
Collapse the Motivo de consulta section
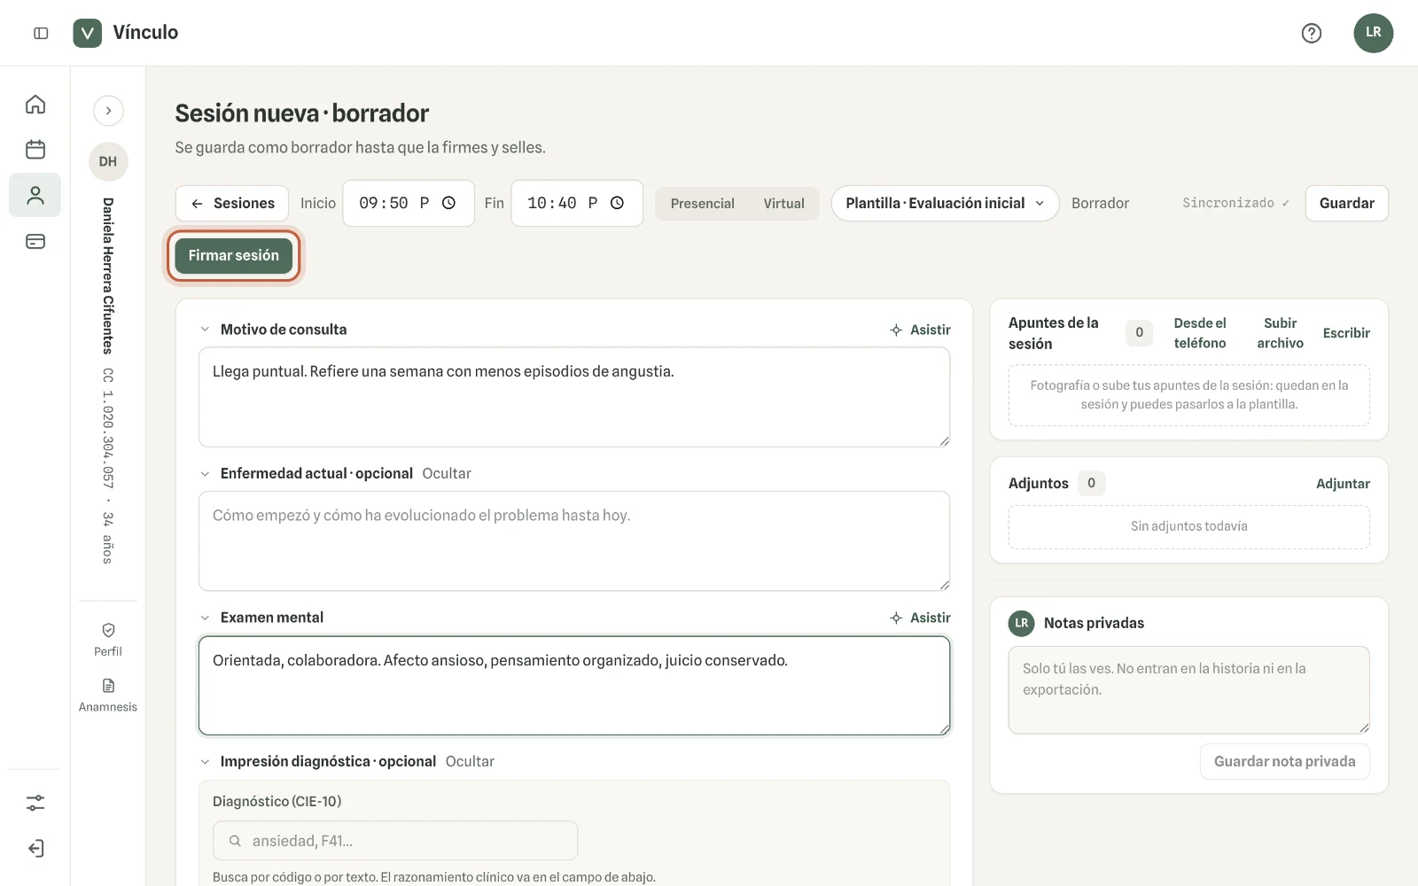click(x=205, y=330)
